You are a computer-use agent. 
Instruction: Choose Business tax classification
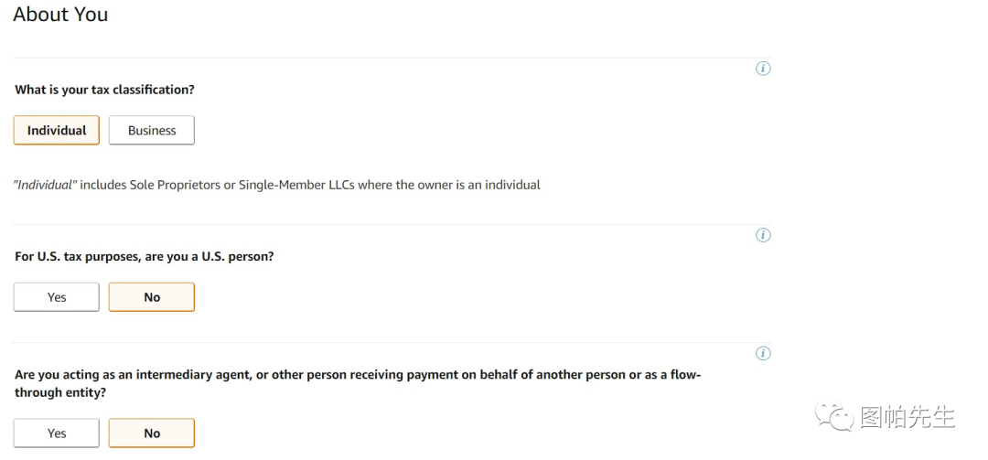152,130
